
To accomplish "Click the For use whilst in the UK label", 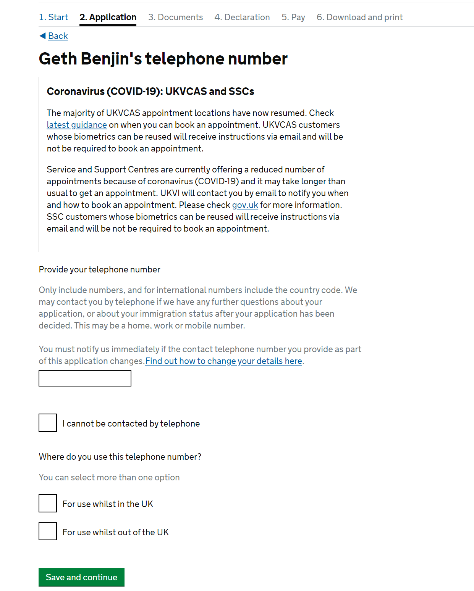I will tap(108, 504).
